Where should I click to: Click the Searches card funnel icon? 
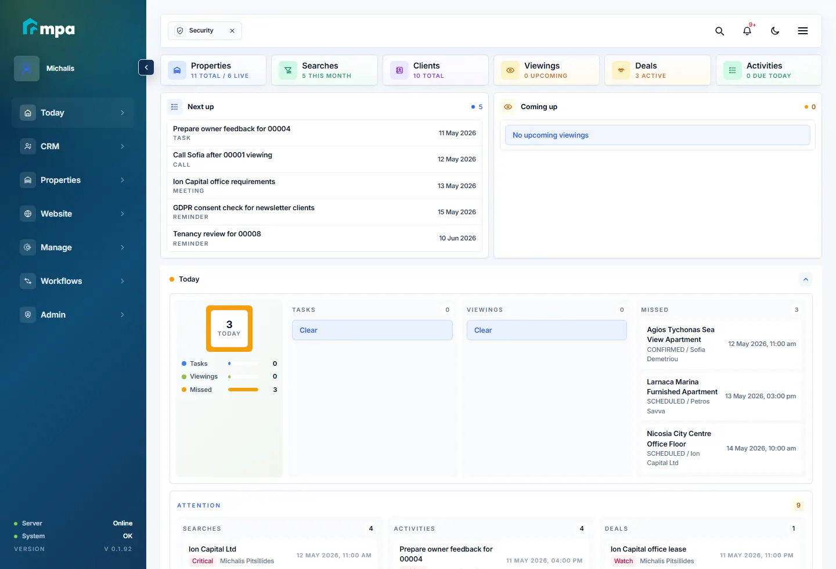[x=288, y=70]
